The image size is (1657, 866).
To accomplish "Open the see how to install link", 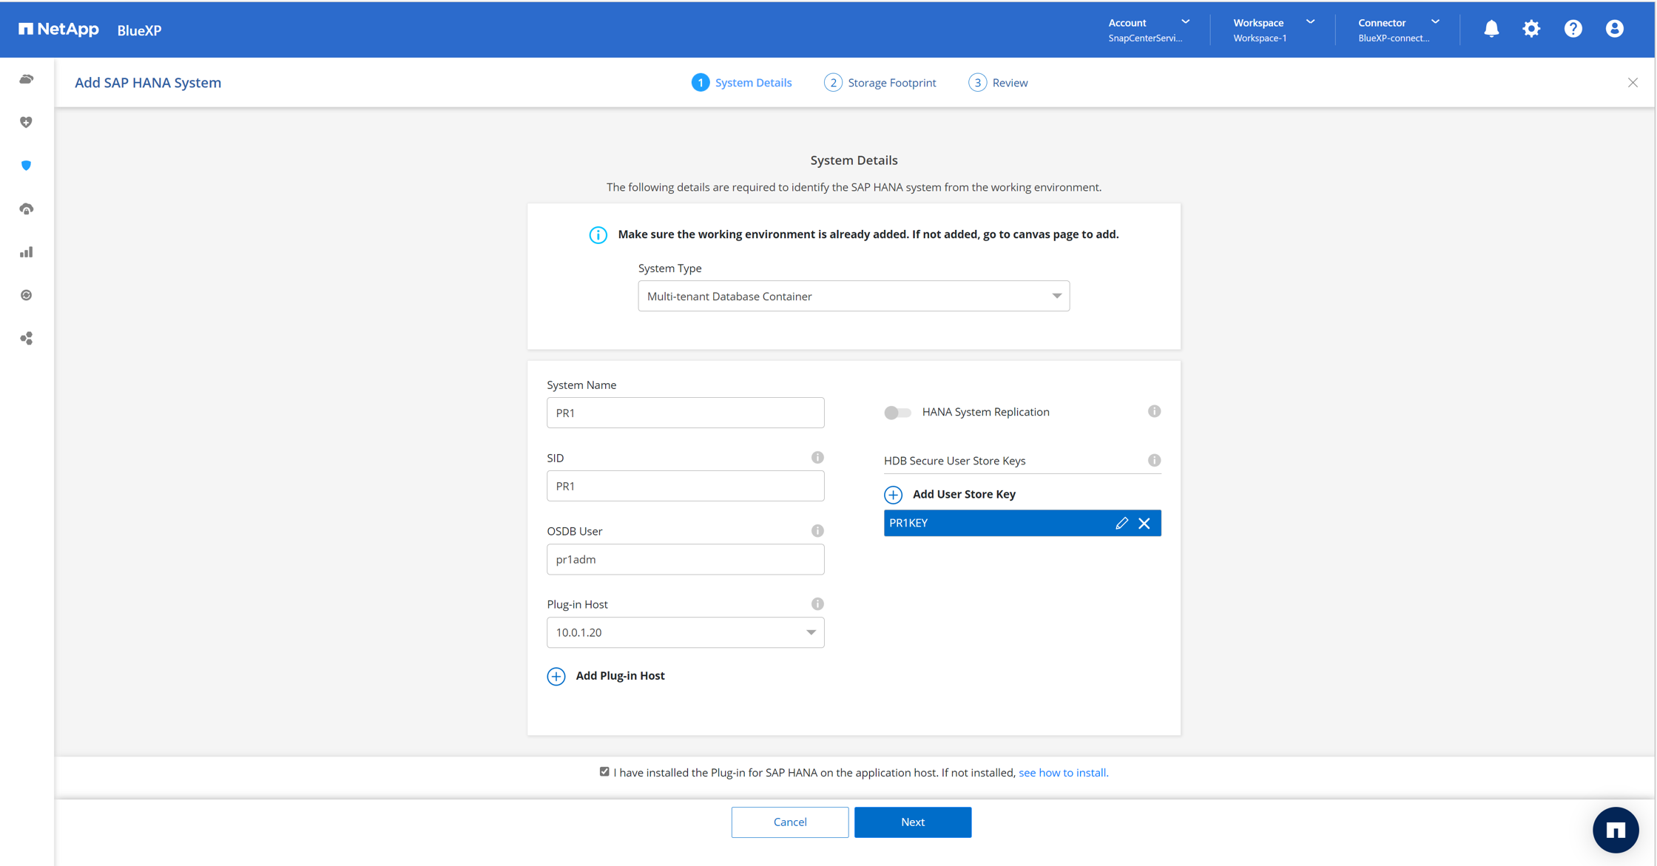I will click(1063, 772).
